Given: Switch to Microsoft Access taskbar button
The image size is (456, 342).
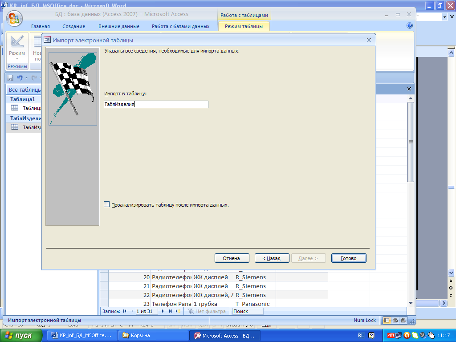Looking at the screenshot, I should pyautogui.click(x=225, y=335).
